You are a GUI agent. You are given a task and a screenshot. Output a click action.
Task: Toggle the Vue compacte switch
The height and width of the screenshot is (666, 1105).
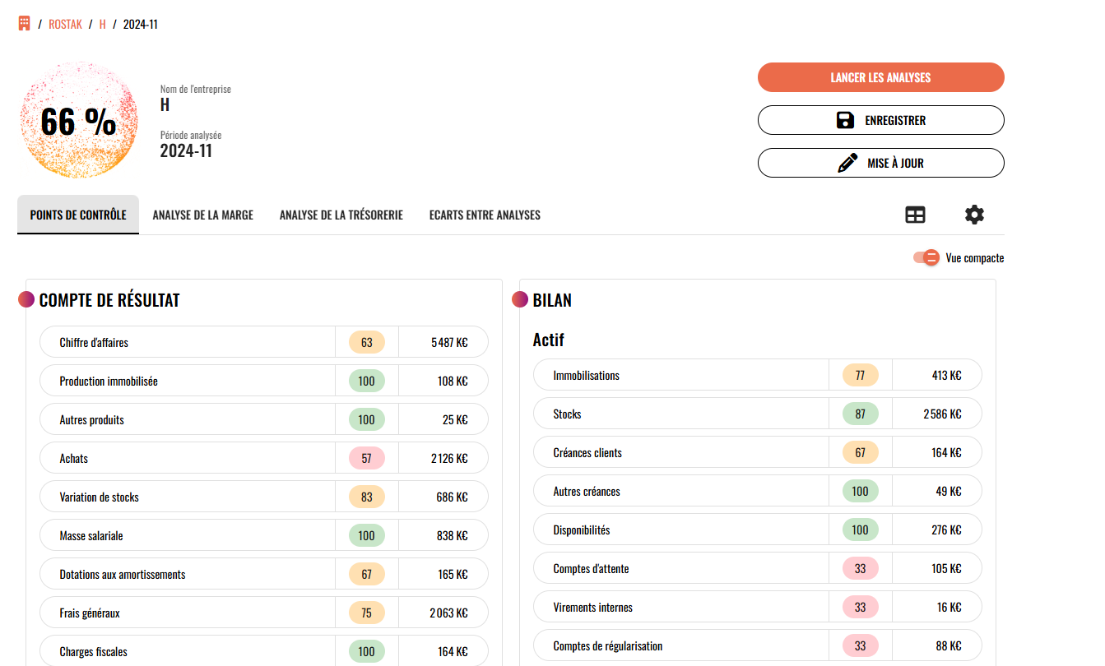(926, 258)
